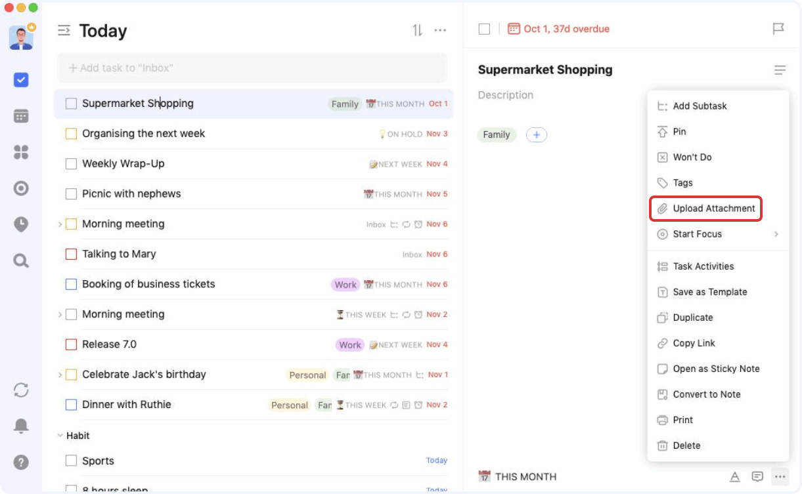Mark Talking to Mary as complete

pos(70,254)
